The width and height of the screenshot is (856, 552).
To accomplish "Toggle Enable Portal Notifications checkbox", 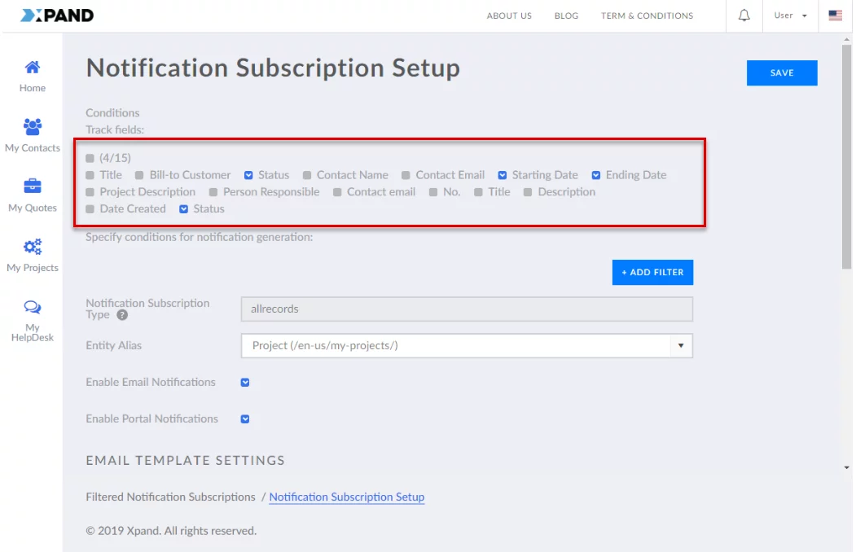I will click(245, 419).
